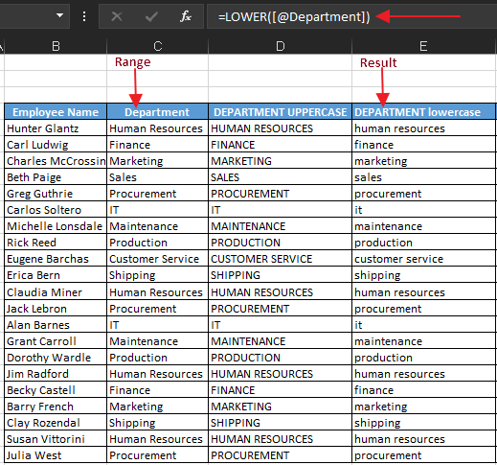Select DEPARTMENT lowercase header cell
This screenshot has height=465, width=497.
tap(423, 112)
